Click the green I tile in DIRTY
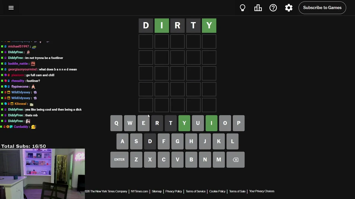355x199 pixels. (162, 26)
